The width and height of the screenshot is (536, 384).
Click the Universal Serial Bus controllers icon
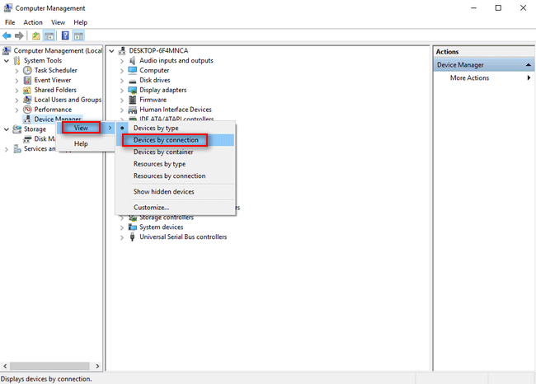[x=132, y=237]
